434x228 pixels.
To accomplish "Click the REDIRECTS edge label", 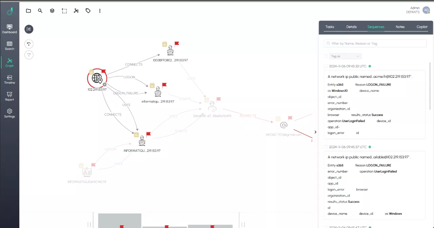I will (x=248, y=116).
